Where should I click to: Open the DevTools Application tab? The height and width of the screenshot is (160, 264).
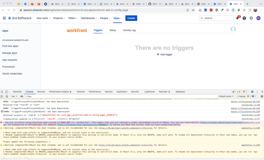point(122,92)
